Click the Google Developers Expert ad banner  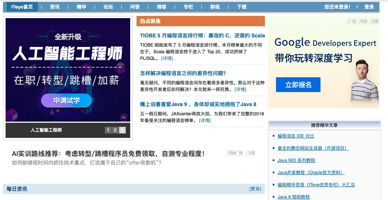click(x=324, y=62)
